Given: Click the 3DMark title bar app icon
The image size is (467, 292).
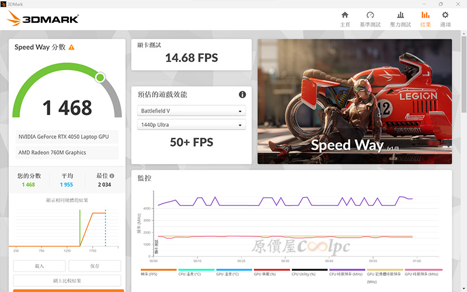Looking at the screenshot, I should coord(4,4).
